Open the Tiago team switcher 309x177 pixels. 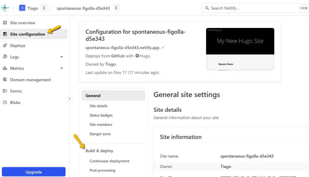(x=44, y=8)
